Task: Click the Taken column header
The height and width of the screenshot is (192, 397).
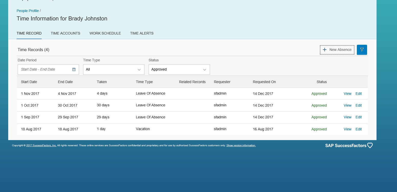Action: point(102,82)
